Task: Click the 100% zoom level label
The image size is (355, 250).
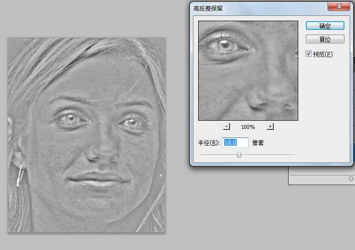Action: pyautogui.click(x=248, y=127)
